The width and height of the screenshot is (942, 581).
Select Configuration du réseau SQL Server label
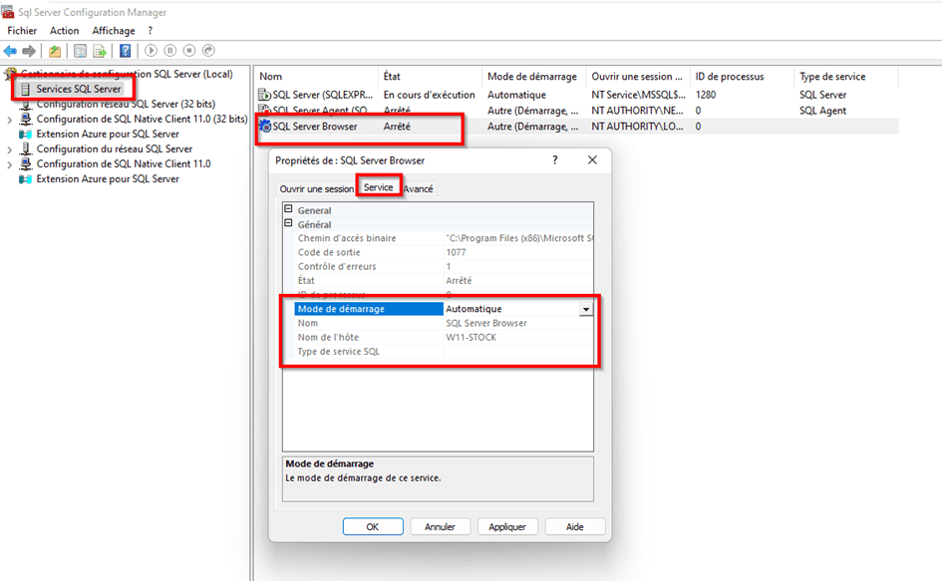click(x=115, y=148)
